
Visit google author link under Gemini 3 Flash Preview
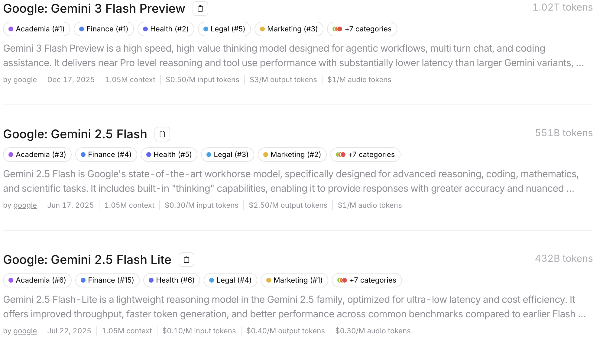(x=25, y=80)
